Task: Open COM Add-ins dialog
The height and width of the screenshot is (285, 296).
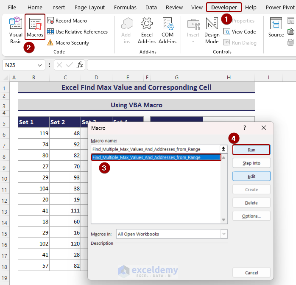Action: click(168, 30)
